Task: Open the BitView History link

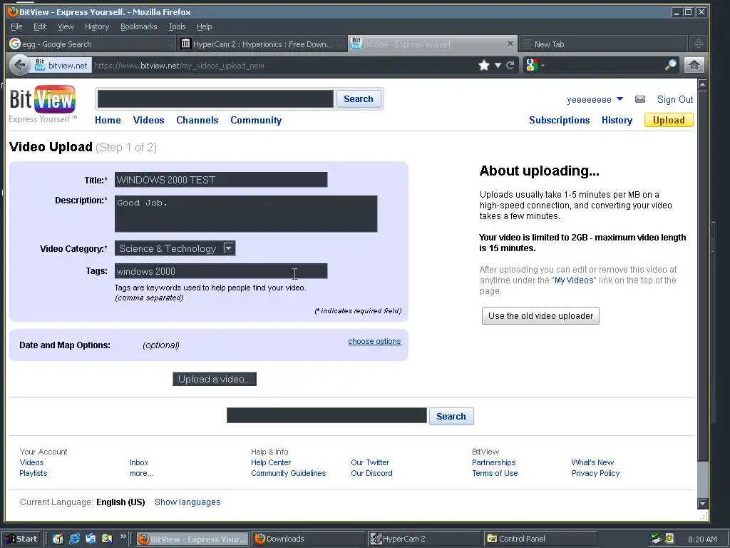Action: click(617, 120)
